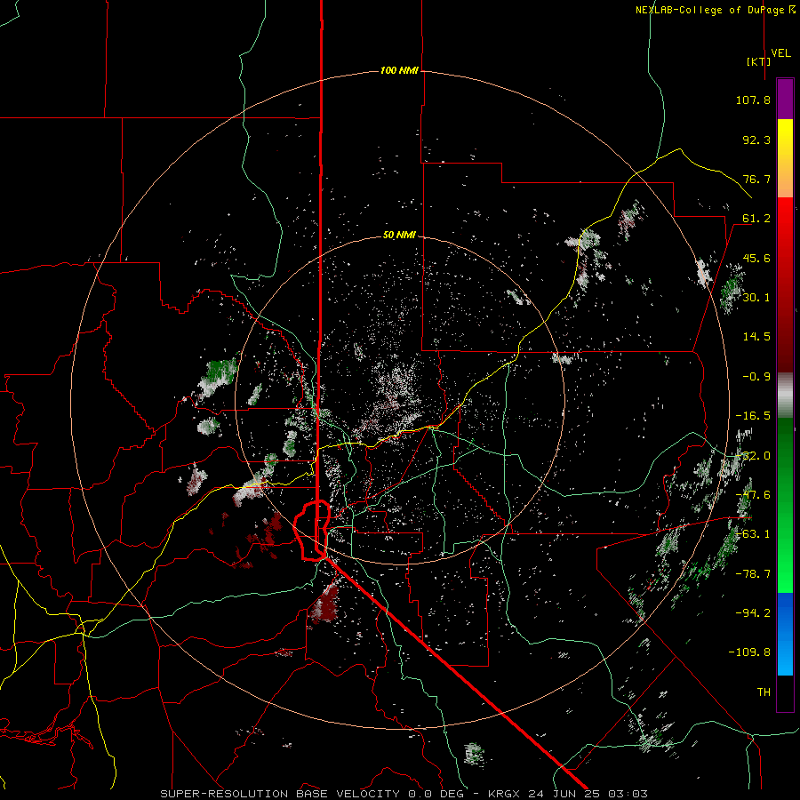Click the 50 NMI range ring label
Screen dimensions: 800x800
coord(399,236)
